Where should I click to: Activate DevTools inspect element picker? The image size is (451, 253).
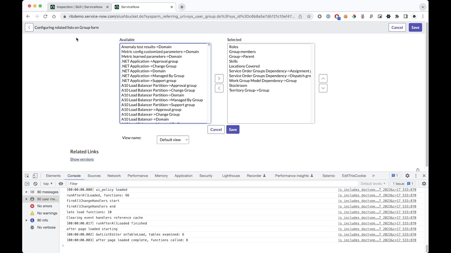click(x=27, y=176)
